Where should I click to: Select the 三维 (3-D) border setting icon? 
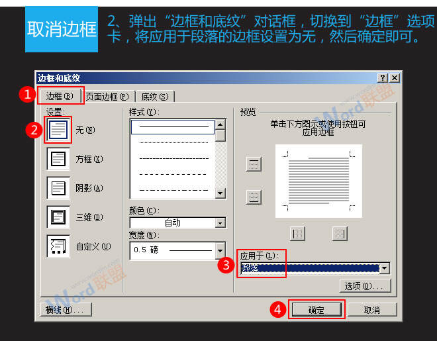(58, 217)
